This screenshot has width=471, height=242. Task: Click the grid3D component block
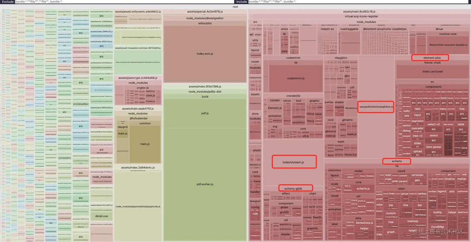284,212
